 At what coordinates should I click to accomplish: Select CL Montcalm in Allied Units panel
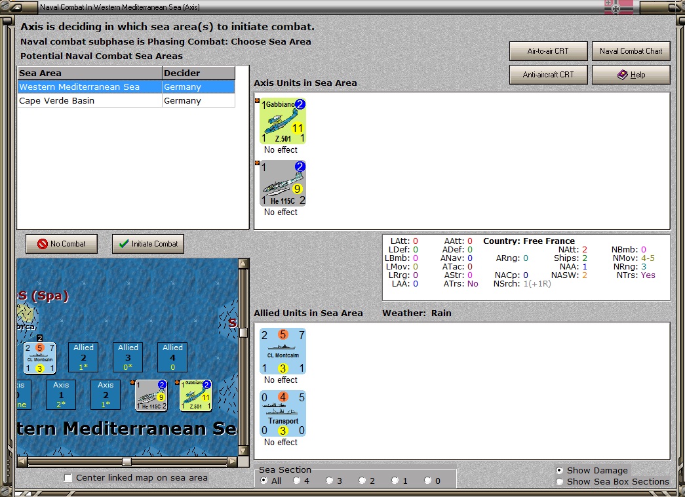click(283, 351)
